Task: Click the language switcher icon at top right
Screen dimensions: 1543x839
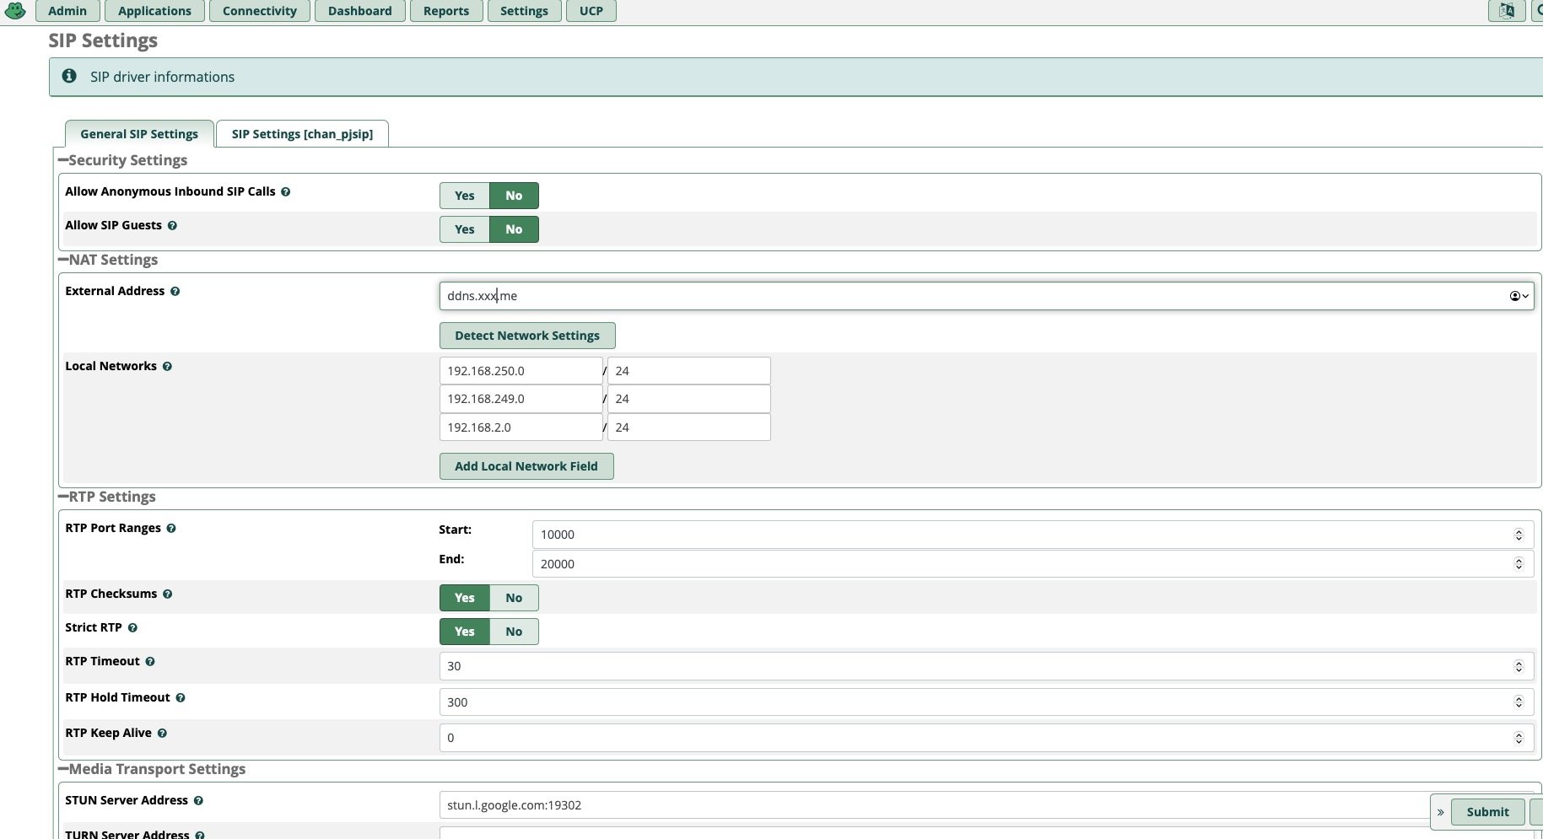Action: [x=1507, y=10]
